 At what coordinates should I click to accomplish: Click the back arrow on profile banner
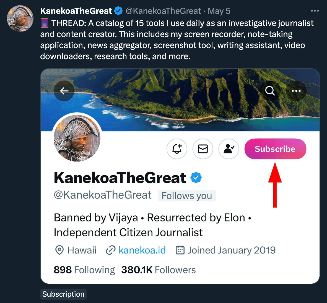(64, 91)
